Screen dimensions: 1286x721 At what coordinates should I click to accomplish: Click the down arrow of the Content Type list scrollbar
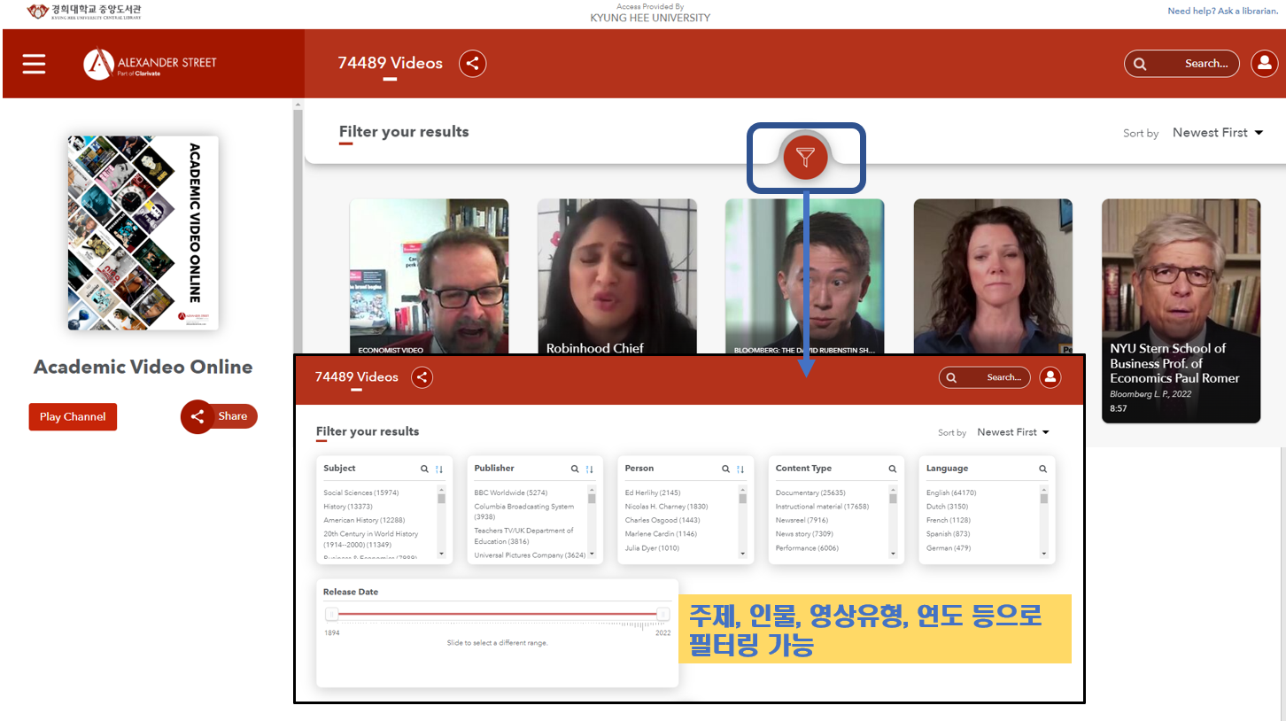(x=894, y=554)
